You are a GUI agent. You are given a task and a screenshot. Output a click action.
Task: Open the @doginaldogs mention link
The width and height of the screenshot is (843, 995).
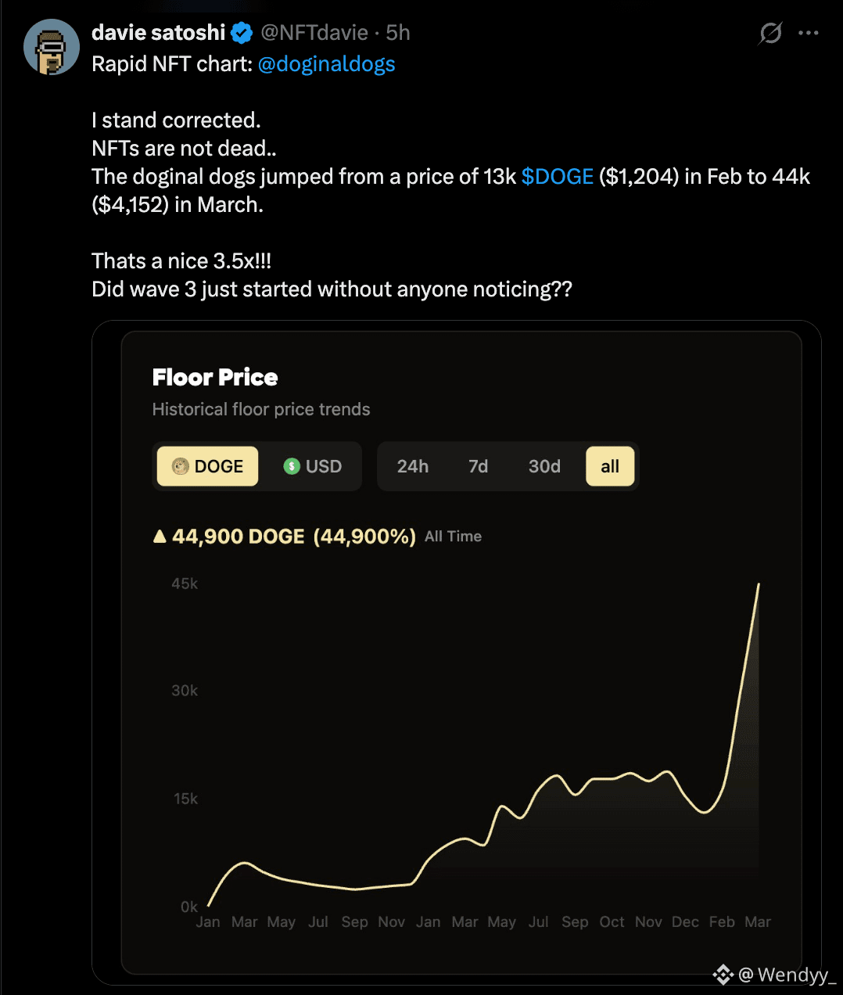coord(326,64)
